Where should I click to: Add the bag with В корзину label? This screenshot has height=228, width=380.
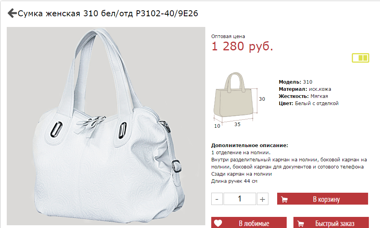(x=326, y=199)
